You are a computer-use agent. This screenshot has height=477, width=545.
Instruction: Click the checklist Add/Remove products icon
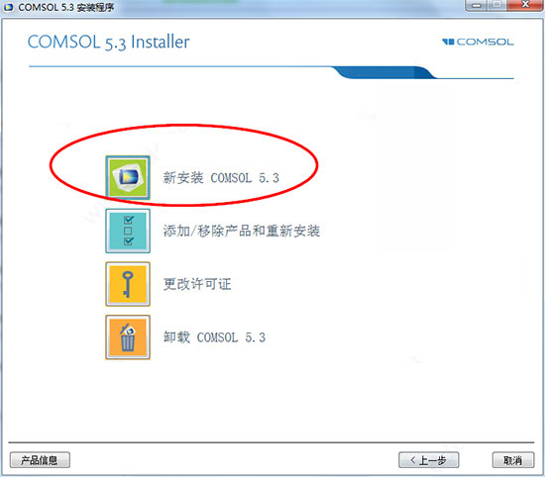(x=128, y=231)
